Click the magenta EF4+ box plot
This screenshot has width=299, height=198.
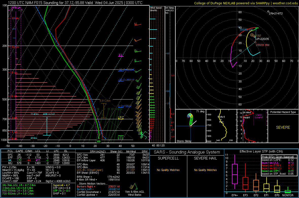click(x=235, y=172)
